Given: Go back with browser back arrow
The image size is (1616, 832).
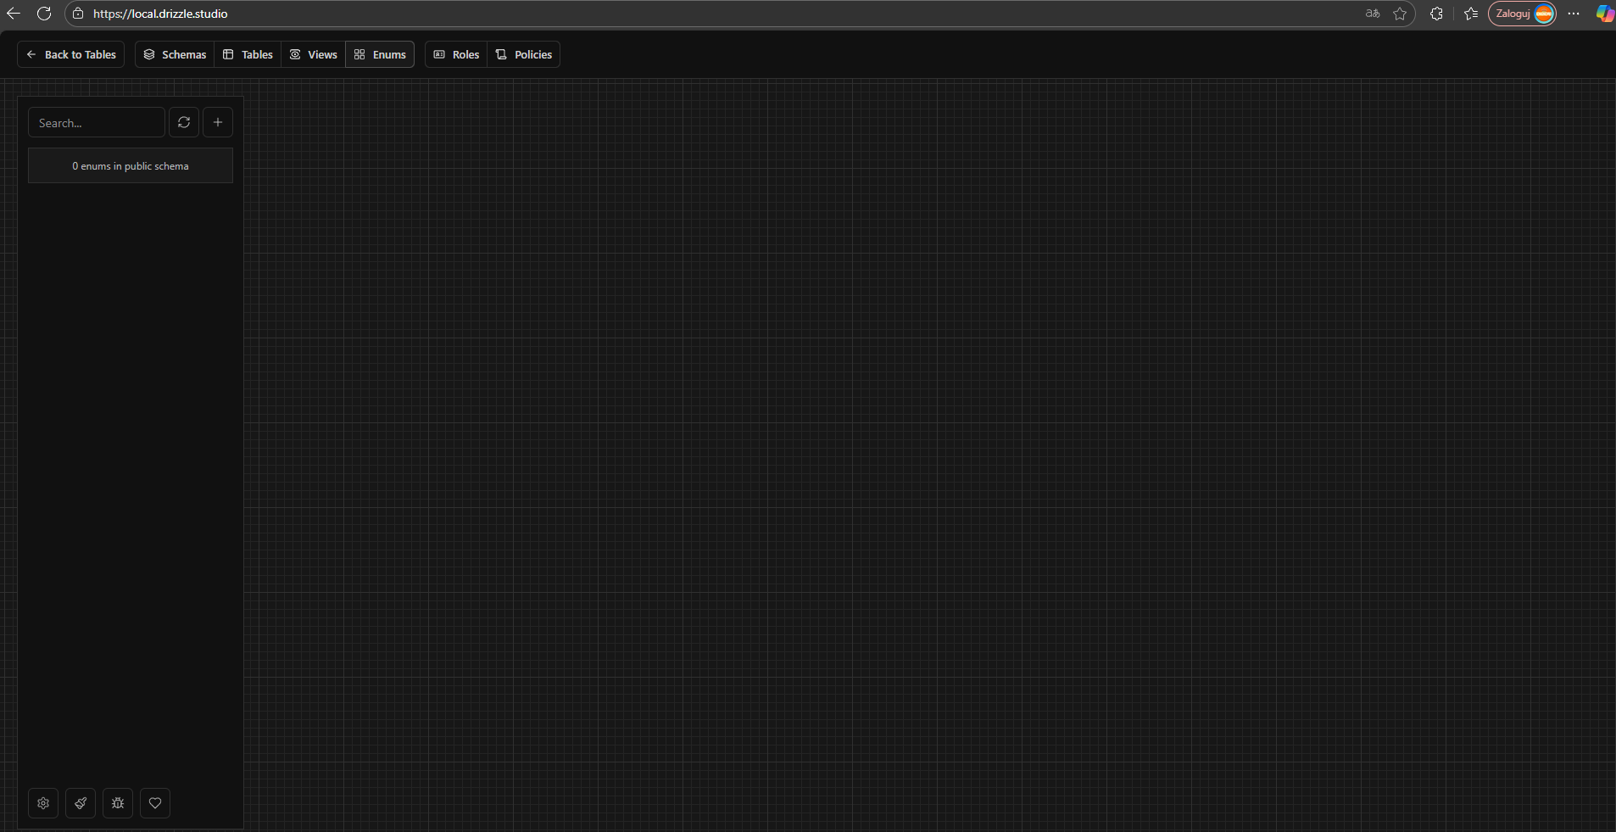Looking at the screenshot, I should 14,14.
